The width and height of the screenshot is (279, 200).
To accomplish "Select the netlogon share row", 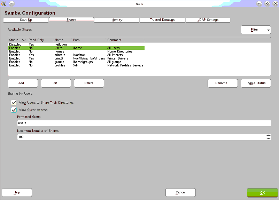I will click(x=76, y=45).
